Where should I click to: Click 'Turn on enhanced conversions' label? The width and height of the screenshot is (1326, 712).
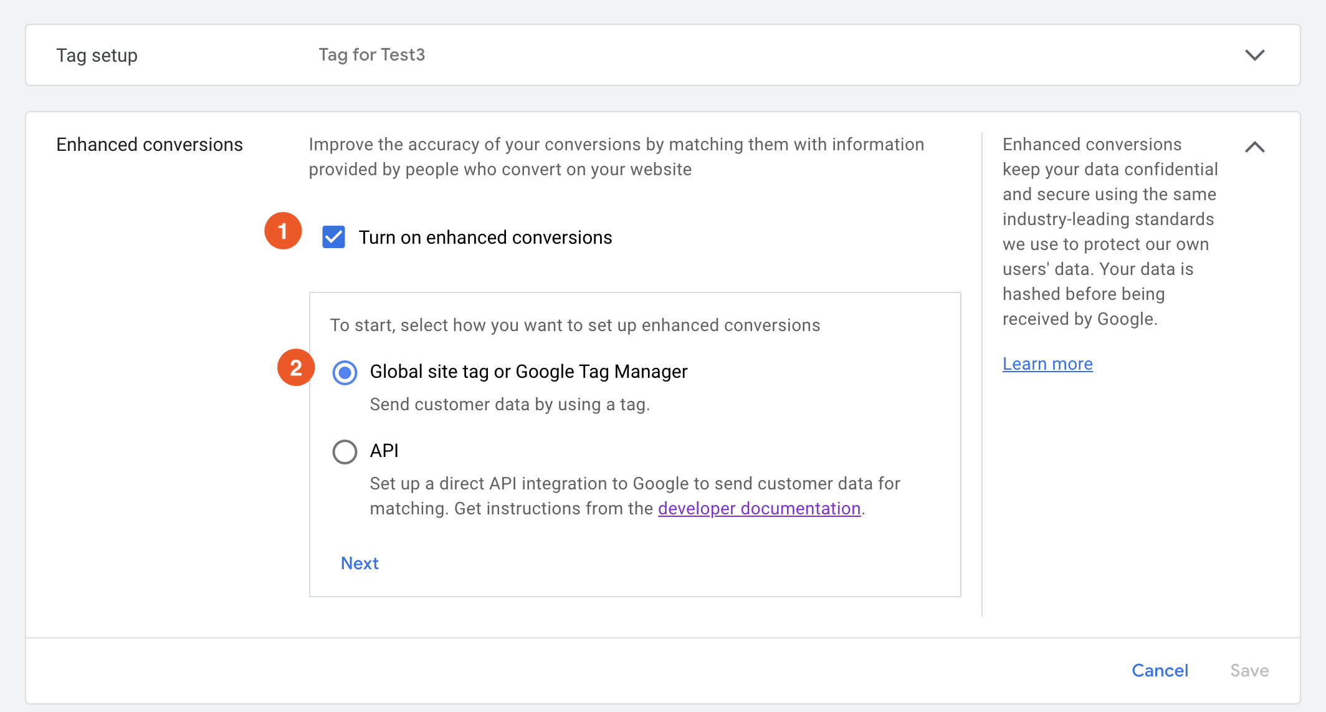(485, 238)
